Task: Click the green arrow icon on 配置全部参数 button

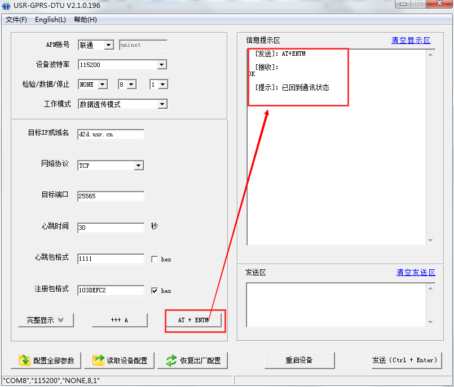Action: pos(25,361)
